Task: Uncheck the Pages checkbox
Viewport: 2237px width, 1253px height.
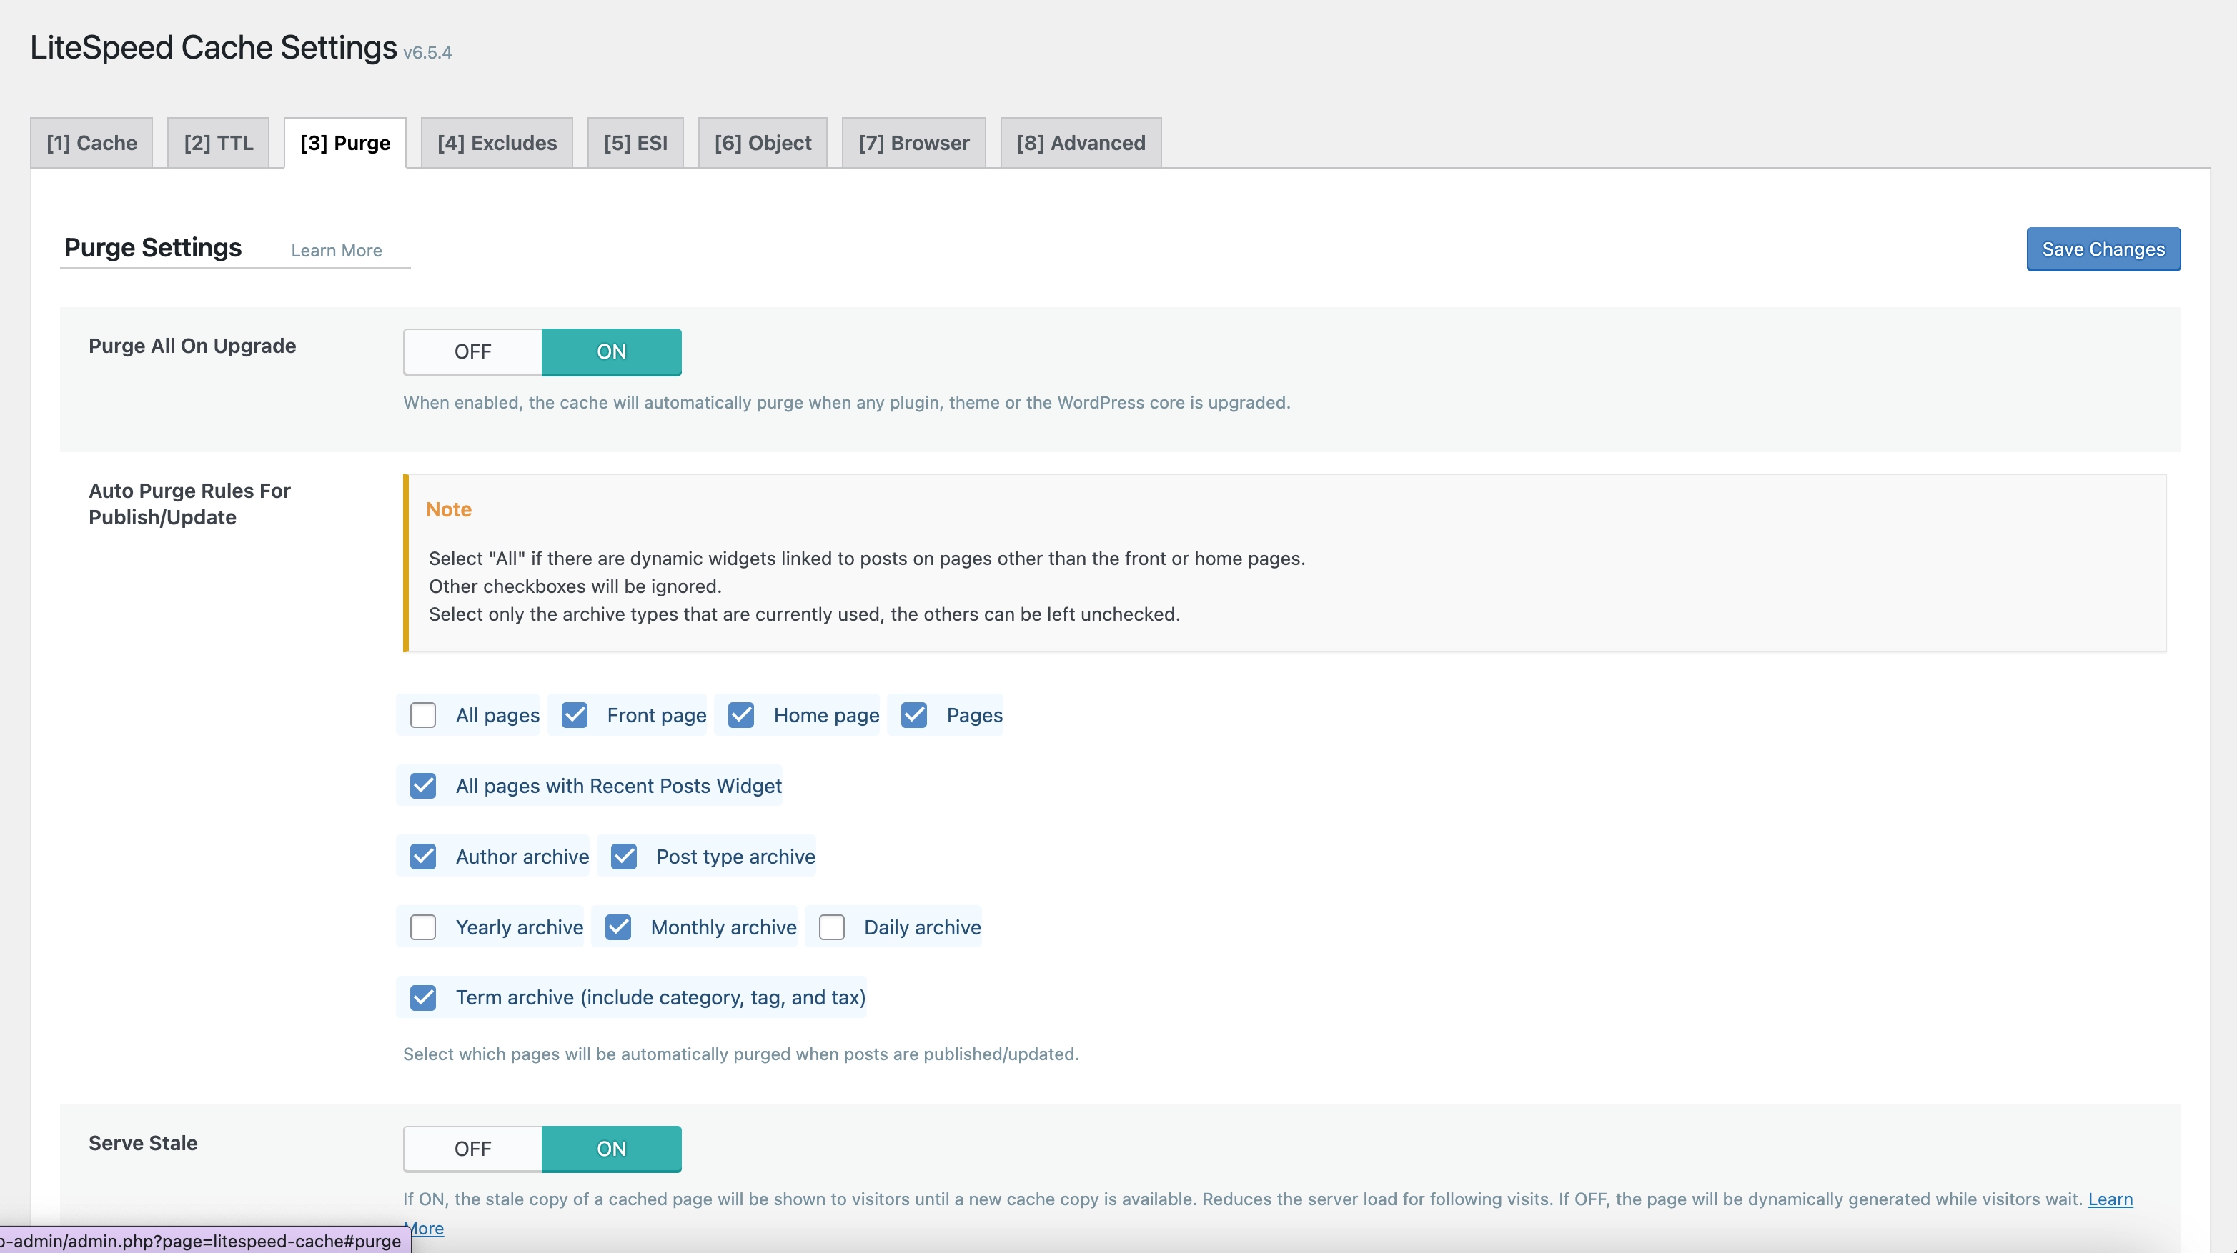Action: tap(913, 715)
